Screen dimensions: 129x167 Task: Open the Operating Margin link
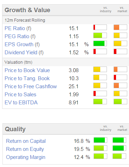click(26, 157)
